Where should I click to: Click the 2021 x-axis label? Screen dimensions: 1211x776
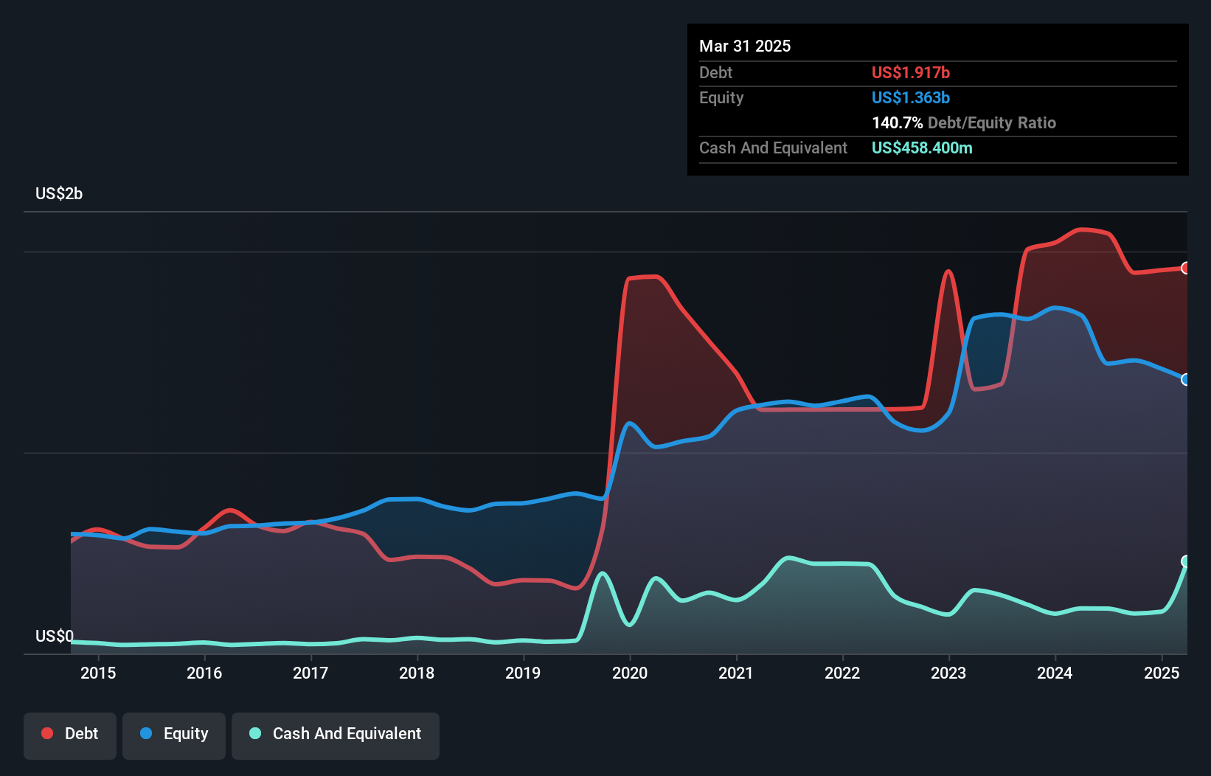pos(736,673)
